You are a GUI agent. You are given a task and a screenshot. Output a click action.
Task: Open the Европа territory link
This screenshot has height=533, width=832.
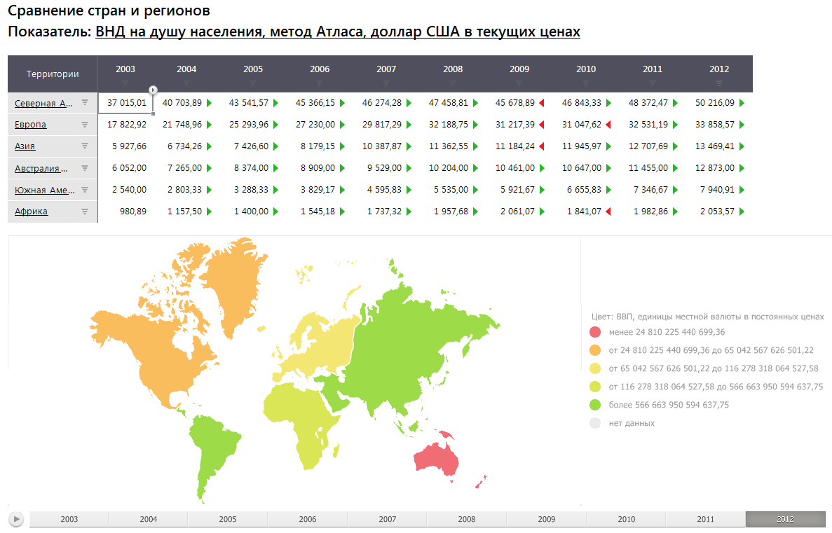point(30,125)
